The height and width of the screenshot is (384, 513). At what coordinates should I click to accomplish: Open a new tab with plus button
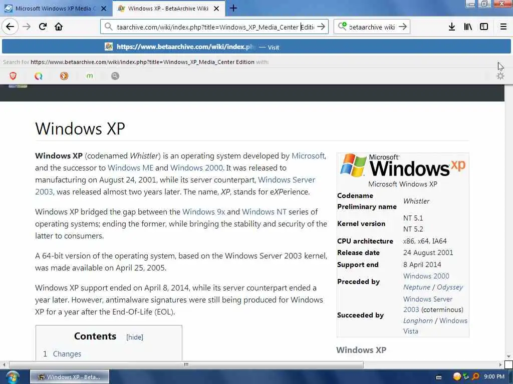click(x=233, y=8)
